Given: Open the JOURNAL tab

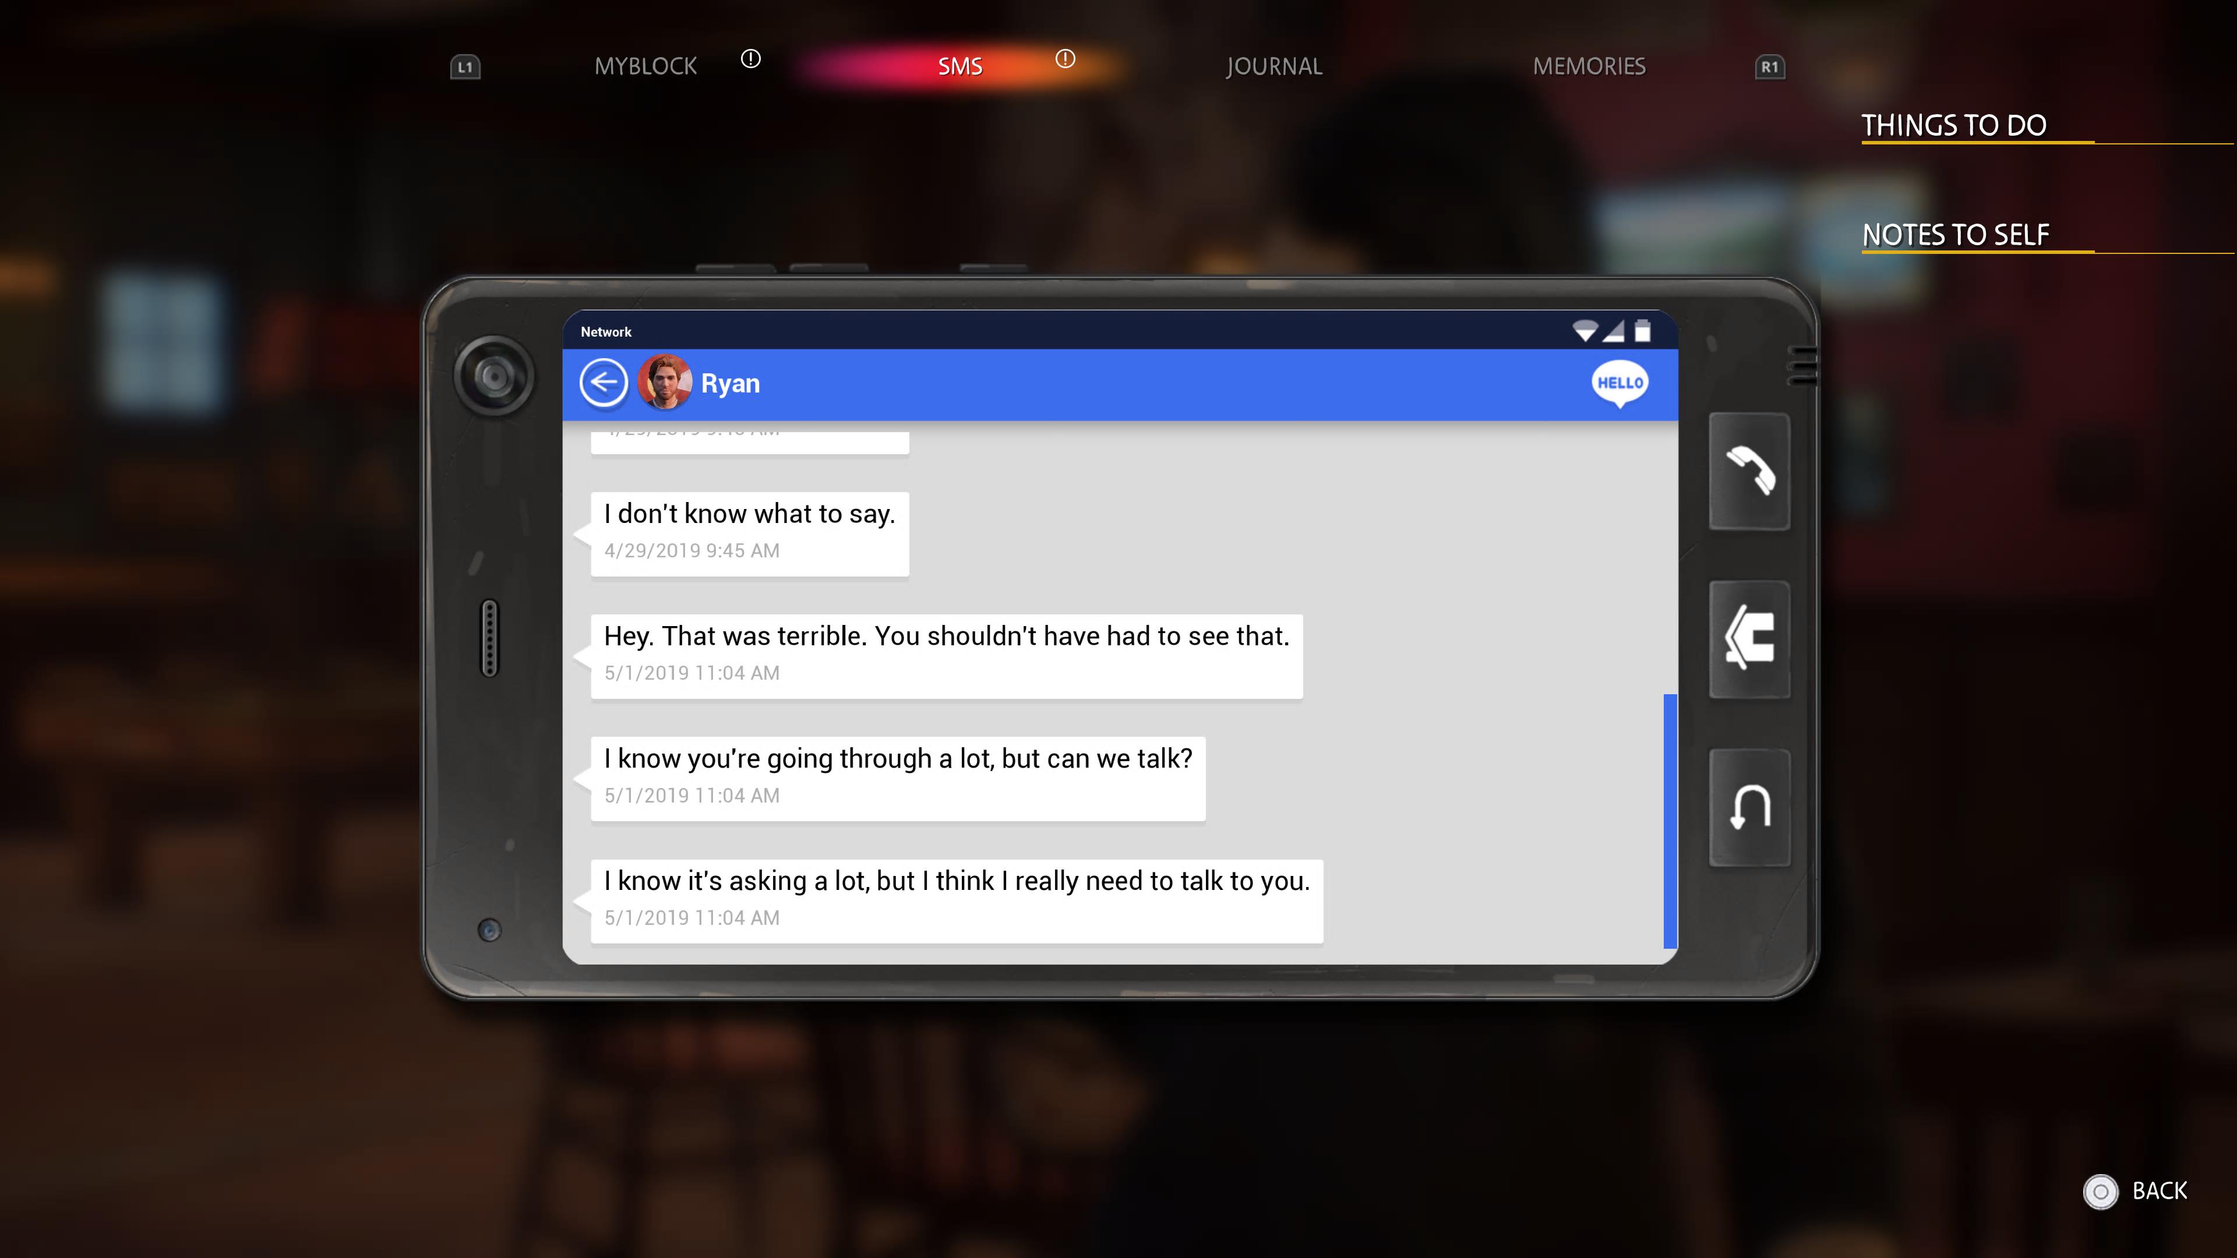Looking at the screenshot, I should (x=1274, y=67).
